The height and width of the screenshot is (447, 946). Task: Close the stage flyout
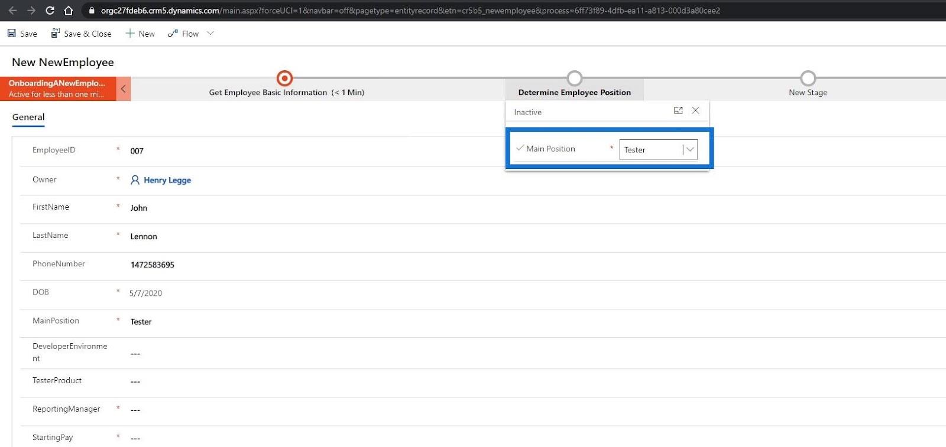click(695, 110)
